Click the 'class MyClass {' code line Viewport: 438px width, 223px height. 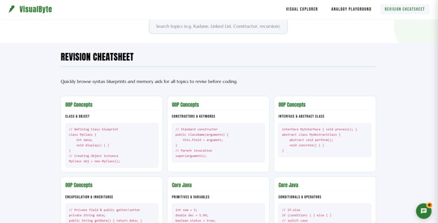pos(83,135)
